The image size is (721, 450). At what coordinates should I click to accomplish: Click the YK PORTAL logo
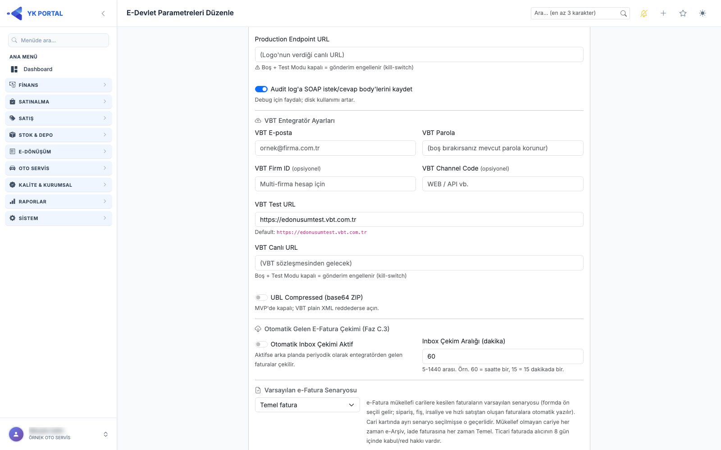[35, 13]
